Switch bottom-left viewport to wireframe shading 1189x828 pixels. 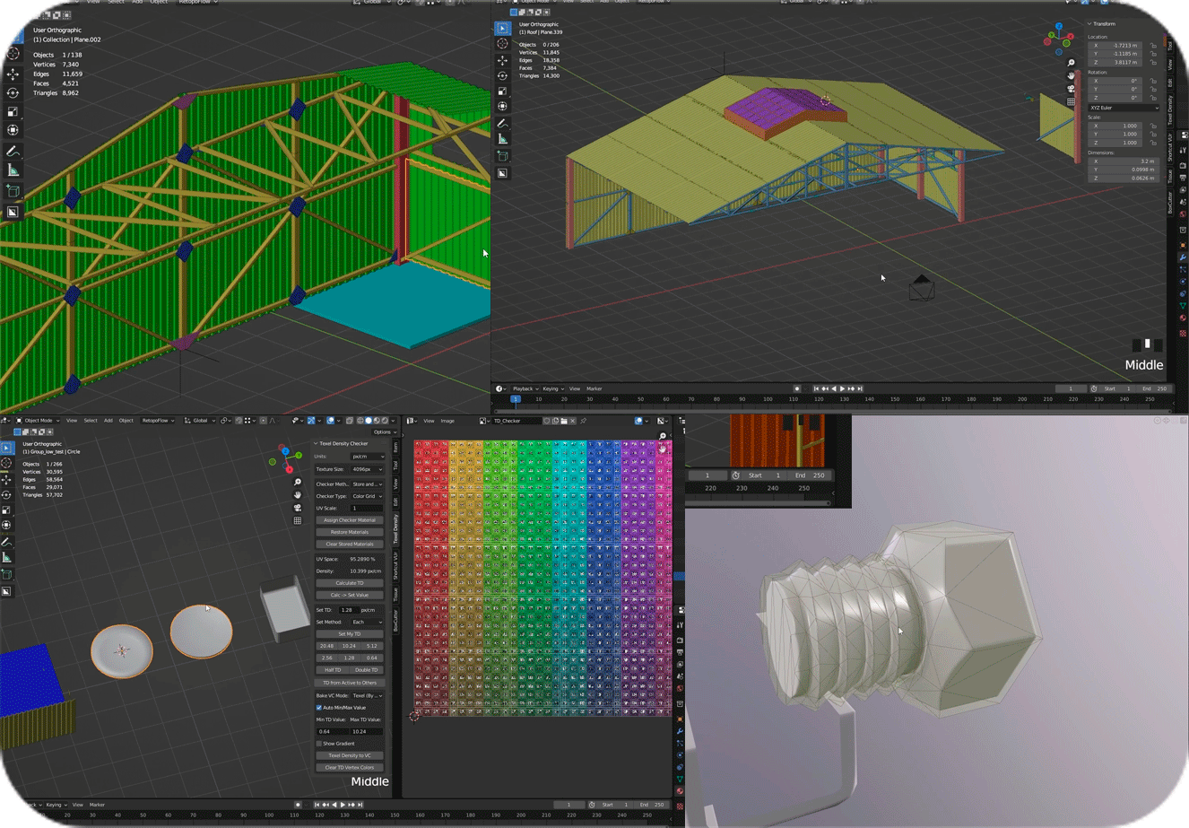(x=360, y=421)
